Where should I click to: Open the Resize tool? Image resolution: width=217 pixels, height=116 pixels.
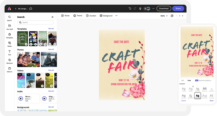point(65,16)
